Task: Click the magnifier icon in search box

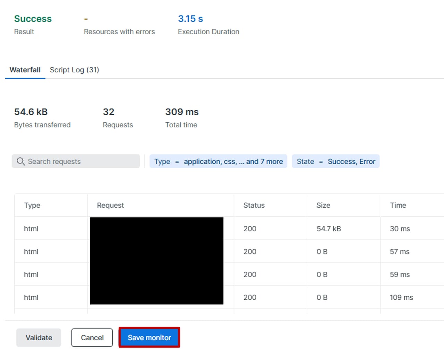Action: point(20,161)
